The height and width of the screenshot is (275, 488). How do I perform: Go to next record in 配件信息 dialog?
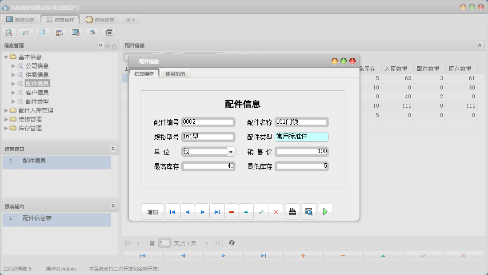point(202,212)
